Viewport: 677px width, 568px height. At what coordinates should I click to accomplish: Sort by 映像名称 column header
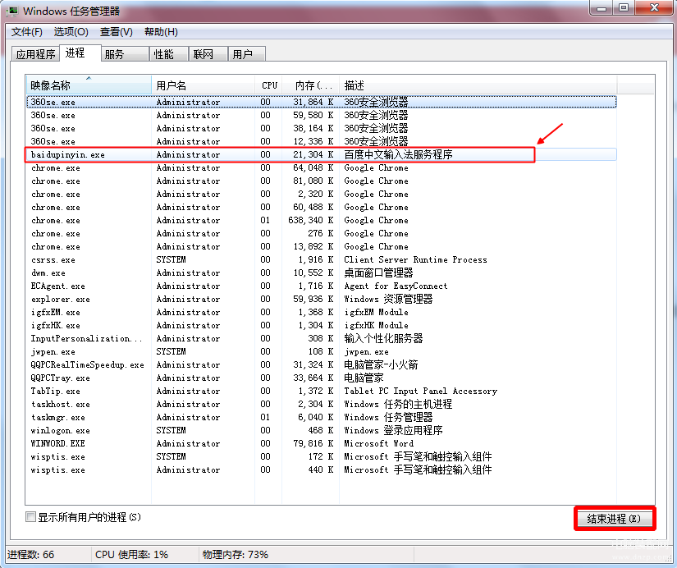(x=89, y=85)
